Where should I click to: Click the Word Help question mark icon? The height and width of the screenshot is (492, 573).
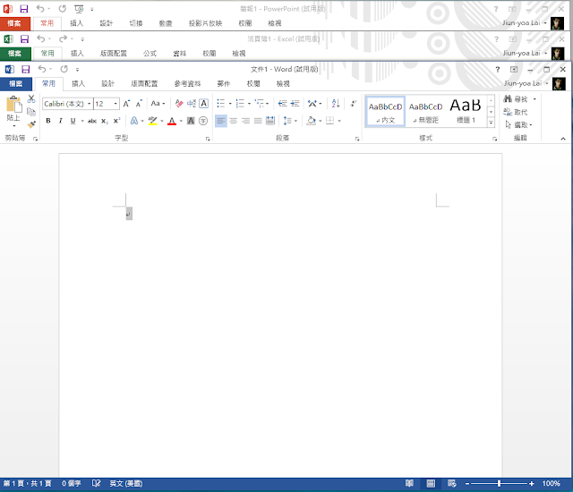[498, 70]
